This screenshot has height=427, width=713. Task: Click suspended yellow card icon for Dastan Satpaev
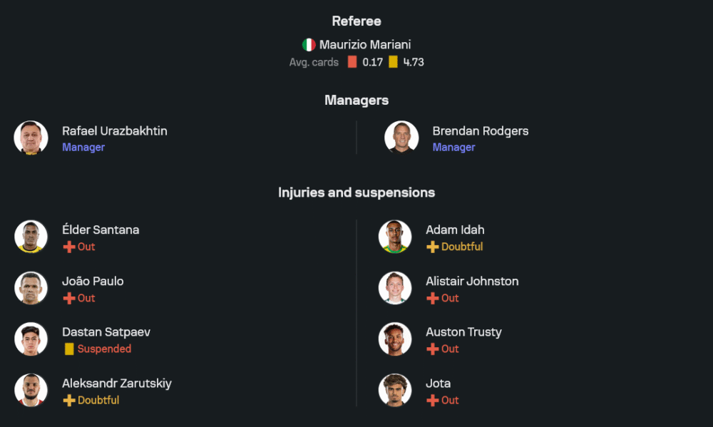point(69,349)
